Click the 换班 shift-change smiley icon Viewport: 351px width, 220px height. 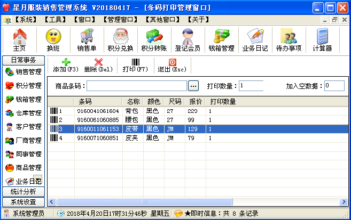[x=53, y=40]
